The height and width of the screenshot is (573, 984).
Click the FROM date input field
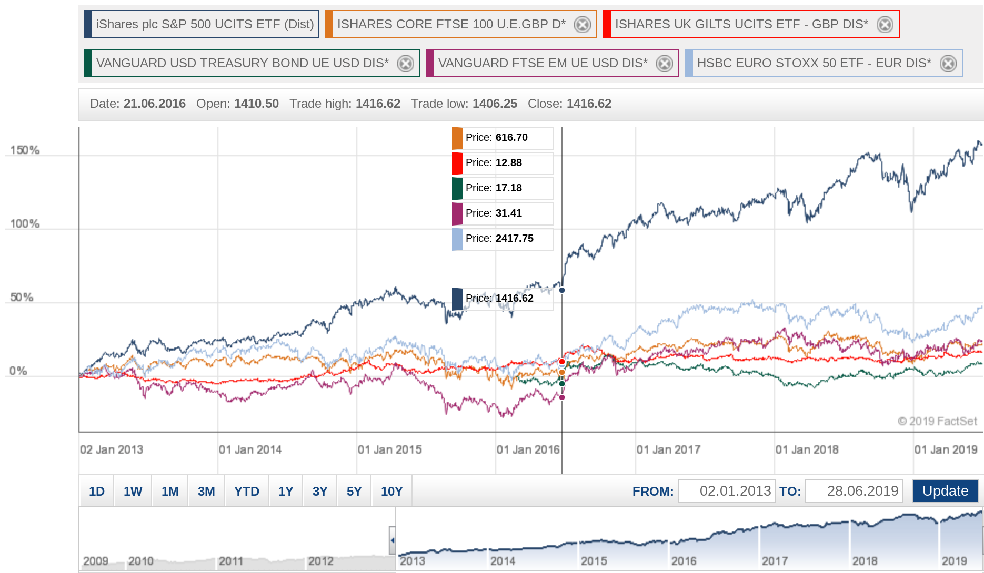[726, 491]
